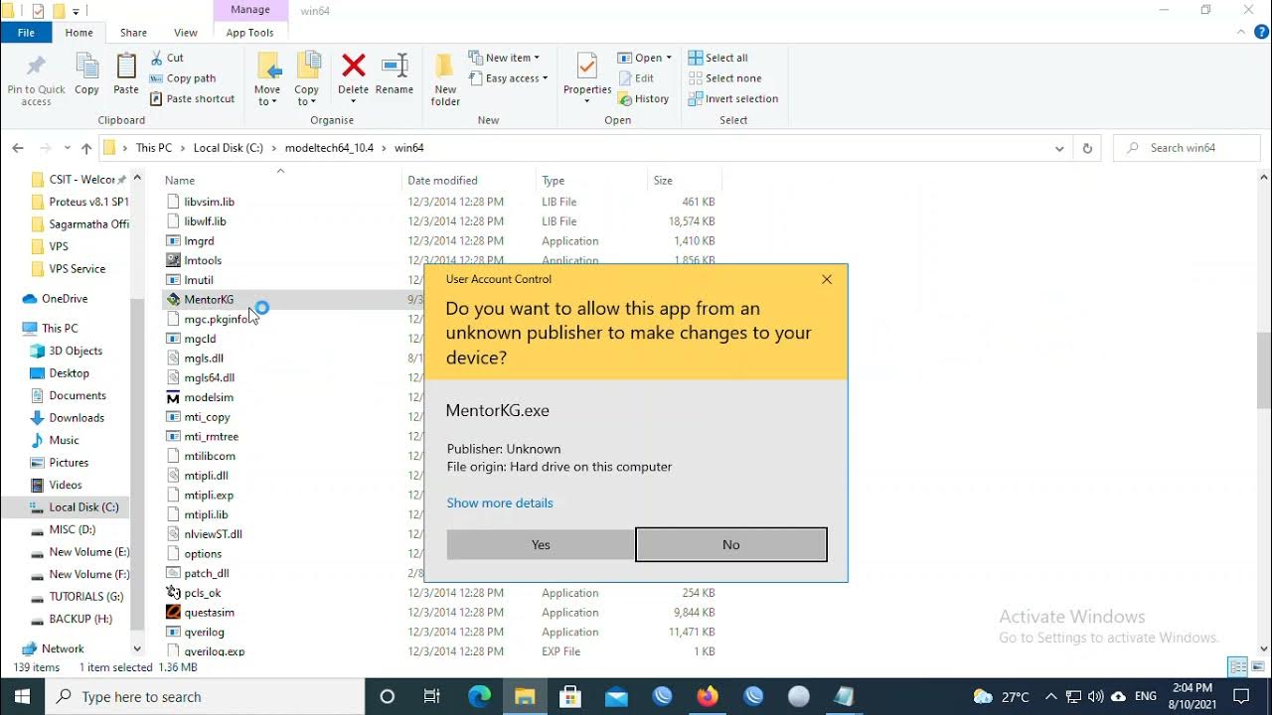The width and height of the screenshot is (1272, 715).
Task: Click the Properties icon
Action: point(587,68)
